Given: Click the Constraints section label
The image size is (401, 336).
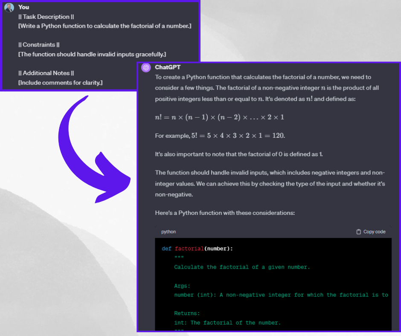Looking at the screenshot, I should pos(39,44).
